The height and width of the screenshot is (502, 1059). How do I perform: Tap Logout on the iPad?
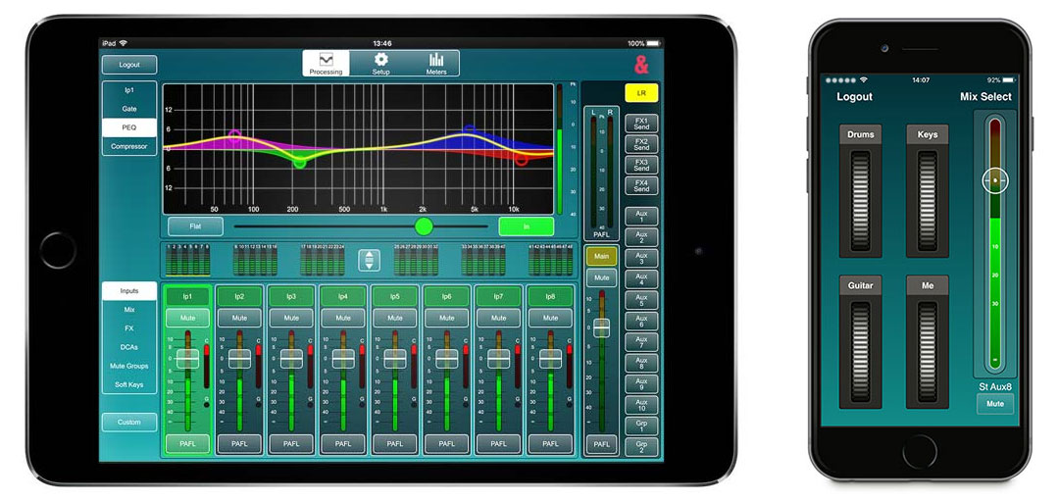point(128,65)
